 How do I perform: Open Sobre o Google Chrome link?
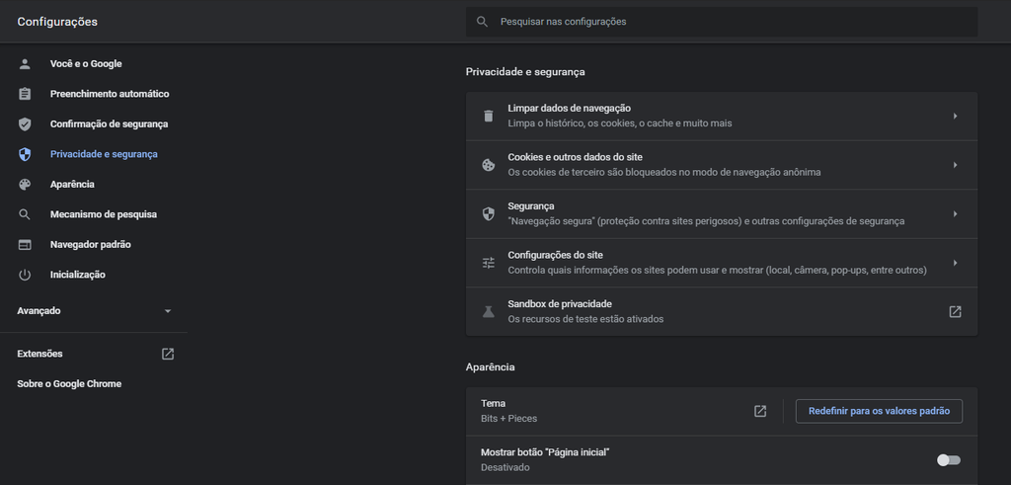69,383
